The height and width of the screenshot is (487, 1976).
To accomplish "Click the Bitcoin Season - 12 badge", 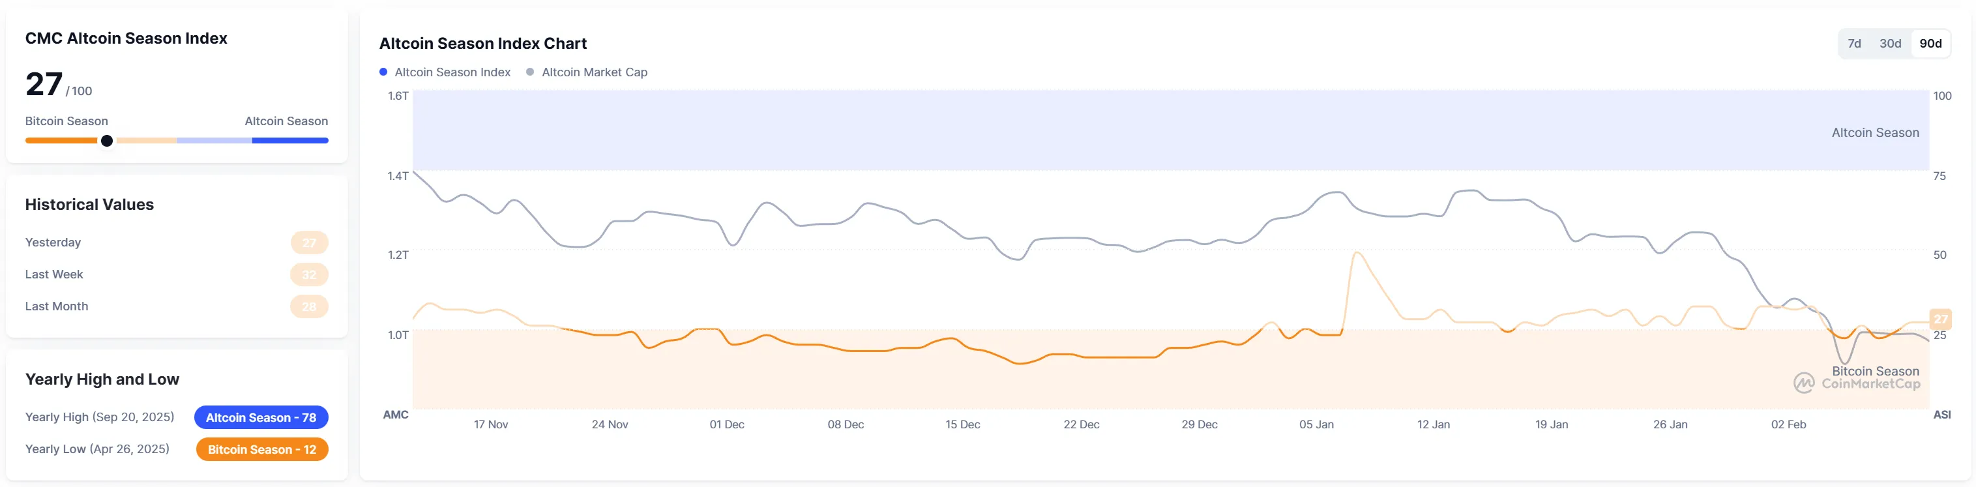I will 261,450.
